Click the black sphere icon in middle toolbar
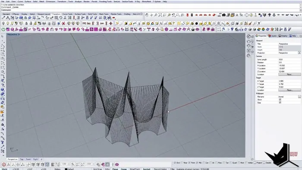 point(196,23)
